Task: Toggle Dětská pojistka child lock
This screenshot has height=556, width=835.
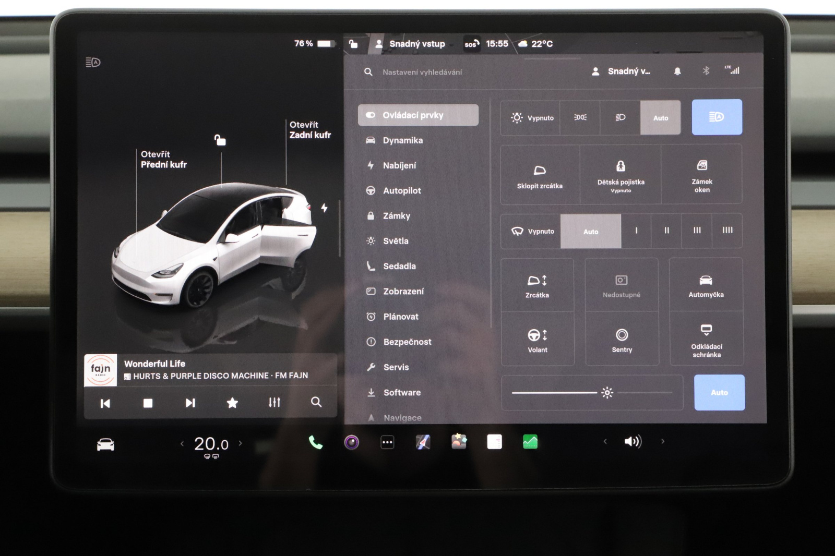Action: (x=621, y=174)
